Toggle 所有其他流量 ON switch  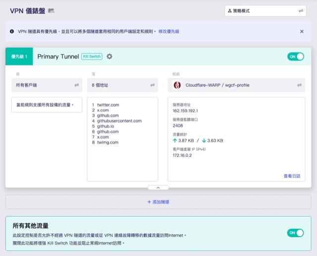(295, 233)
